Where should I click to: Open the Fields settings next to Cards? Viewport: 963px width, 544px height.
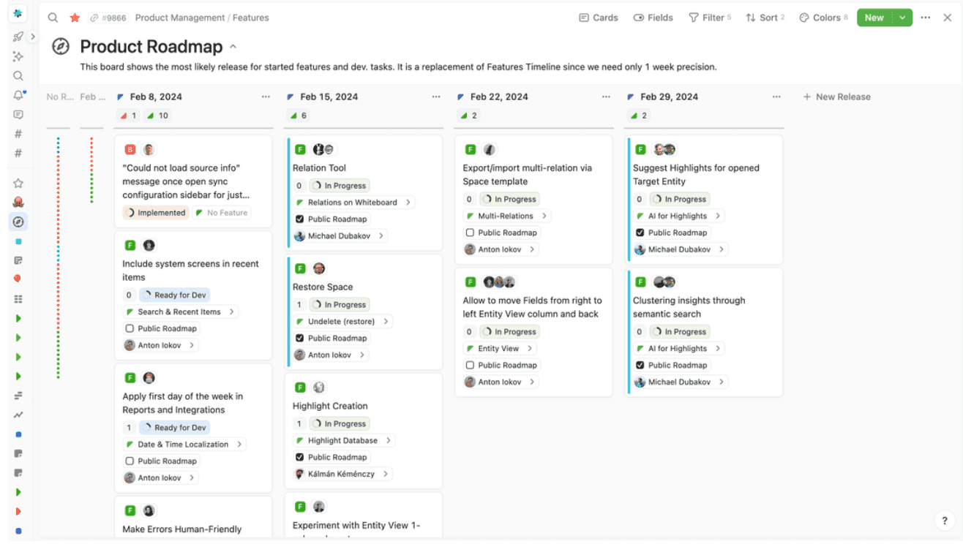(x=652, y=17)
